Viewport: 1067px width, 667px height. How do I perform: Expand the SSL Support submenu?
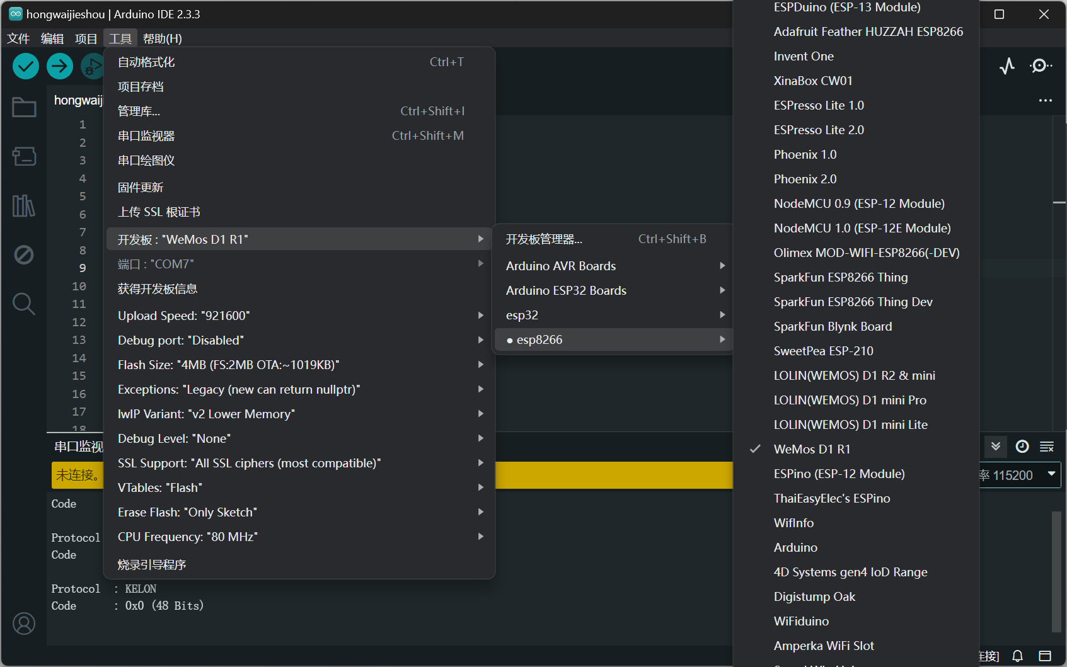299,463
